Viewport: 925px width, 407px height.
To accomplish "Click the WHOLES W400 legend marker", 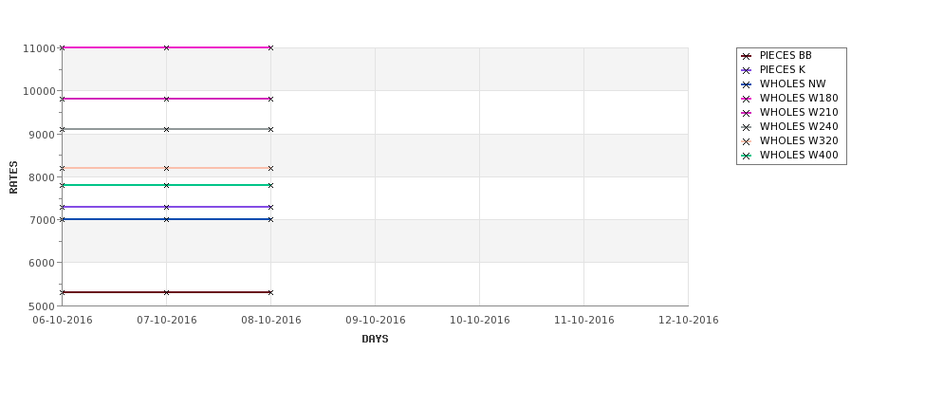I will click(x=747, y=156).
